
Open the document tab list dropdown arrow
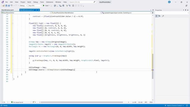pyautogui.click(x=151, y=10)
